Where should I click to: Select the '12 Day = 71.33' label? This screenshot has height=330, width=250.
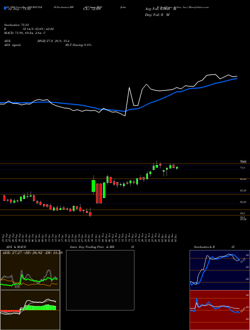pyautogui.click(x=19, y=9)
